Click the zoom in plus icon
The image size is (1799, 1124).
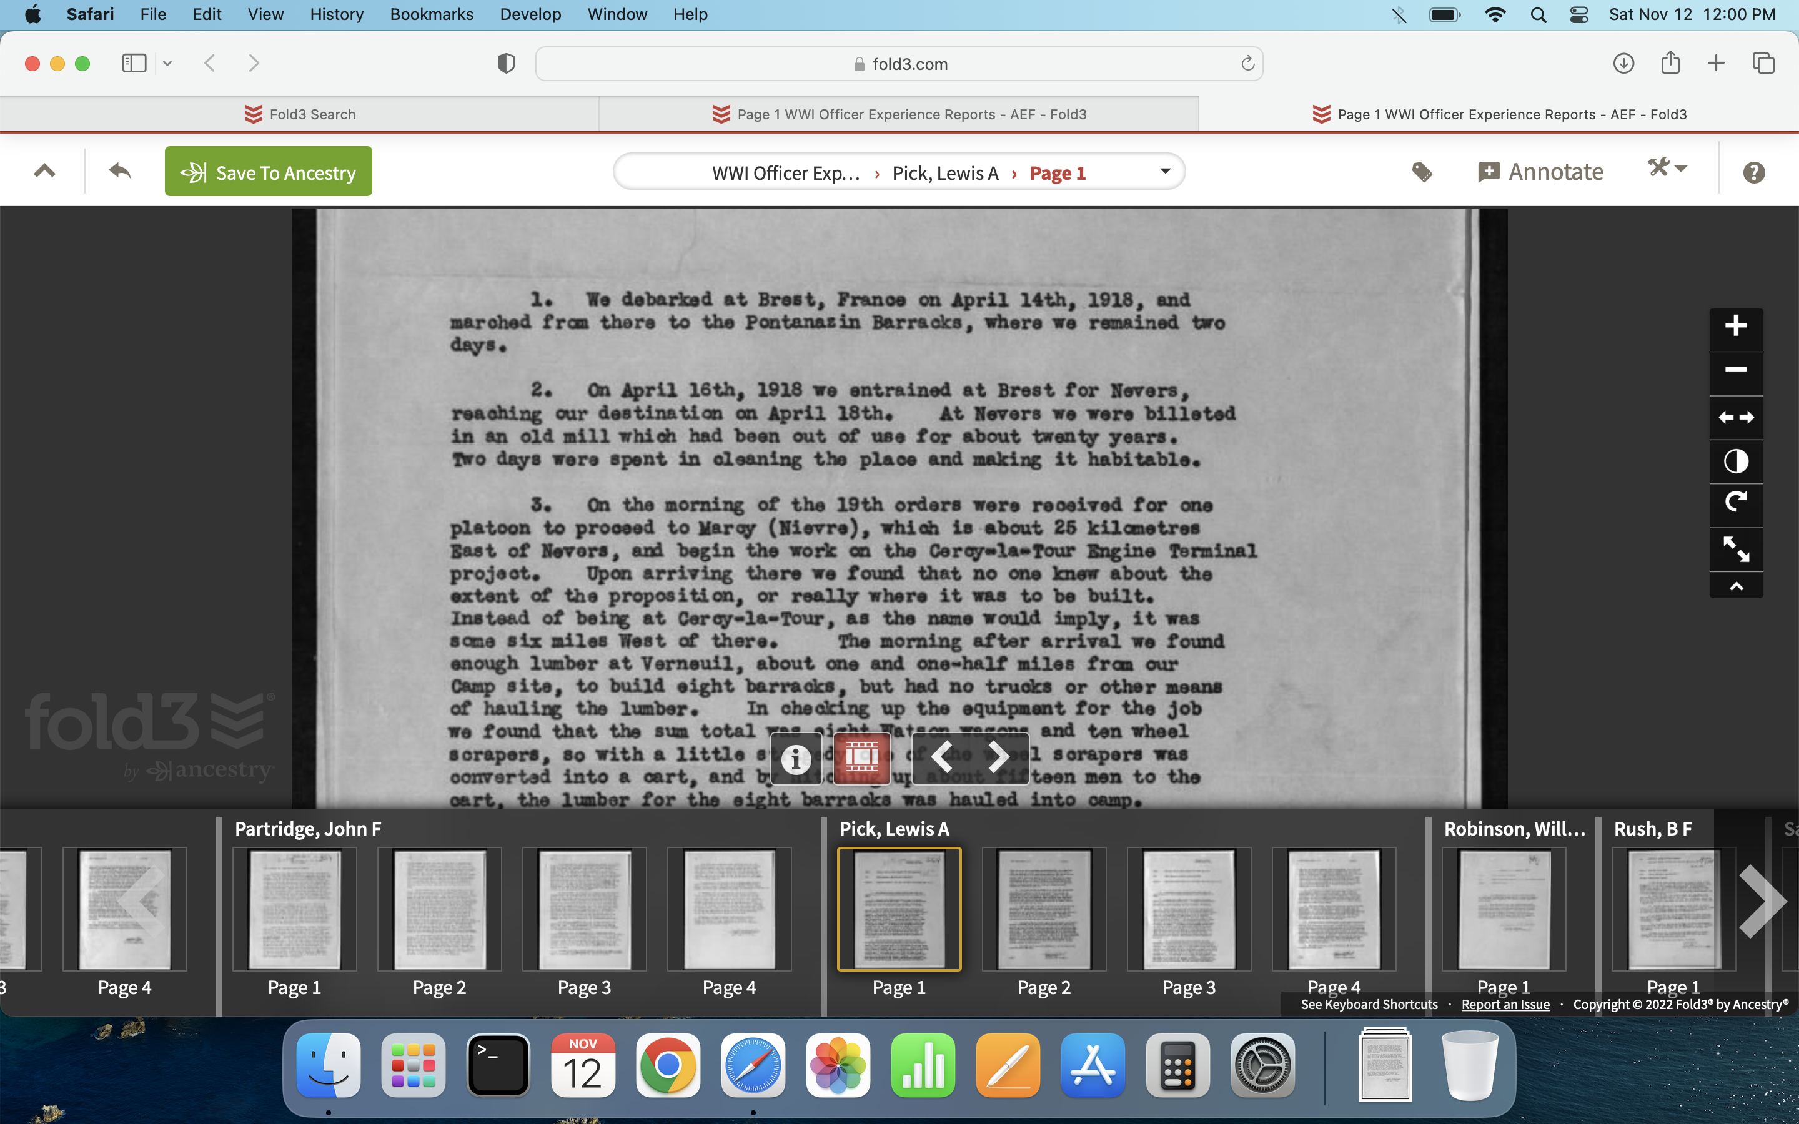point(1735,325)
